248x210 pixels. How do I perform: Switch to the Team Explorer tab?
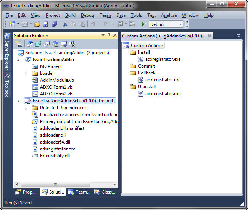point(79,192)
